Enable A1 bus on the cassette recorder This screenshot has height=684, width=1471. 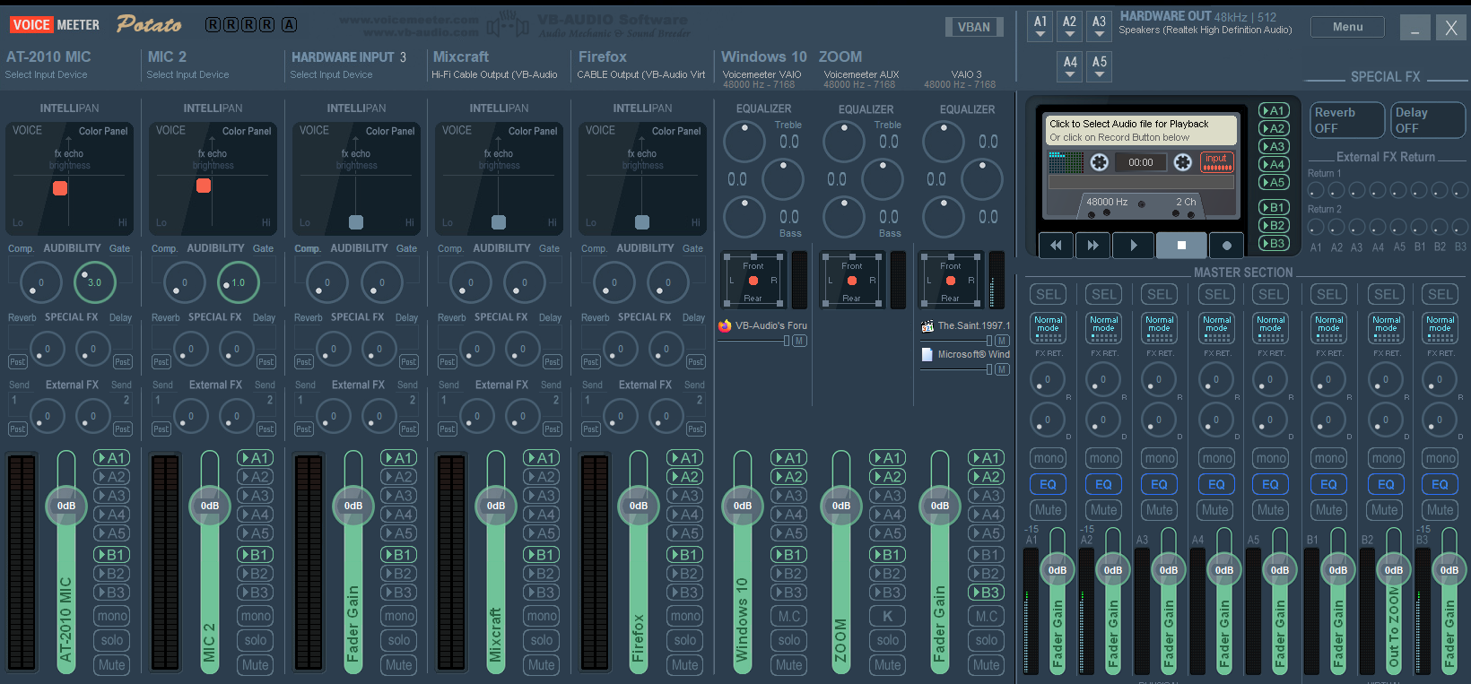pos(1274,110)
